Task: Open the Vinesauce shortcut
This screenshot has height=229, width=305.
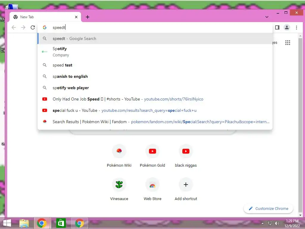Action: pyautogui.click(x=119, y=189)
